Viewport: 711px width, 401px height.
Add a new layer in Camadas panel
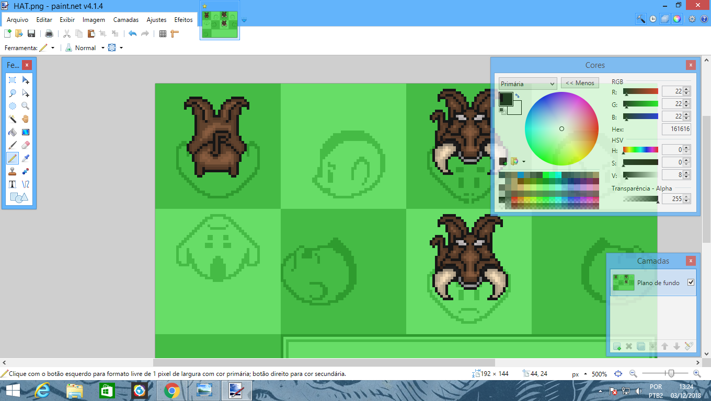[617, 346]
